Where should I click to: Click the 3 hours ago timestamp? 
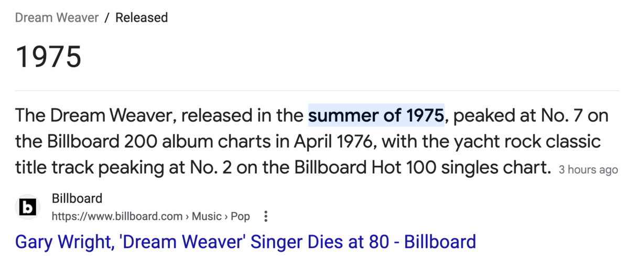pos(588,170)
